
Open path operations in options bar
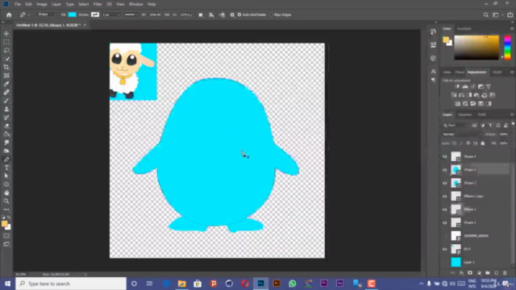pyautogui.click(x=201, y=14)
